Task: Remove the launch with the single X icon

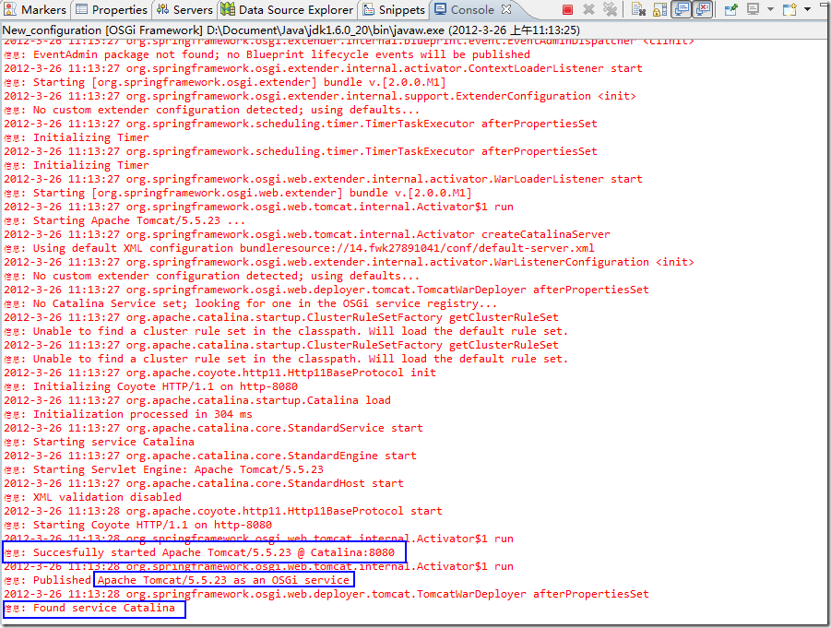Action: click(x=588, y=9)
